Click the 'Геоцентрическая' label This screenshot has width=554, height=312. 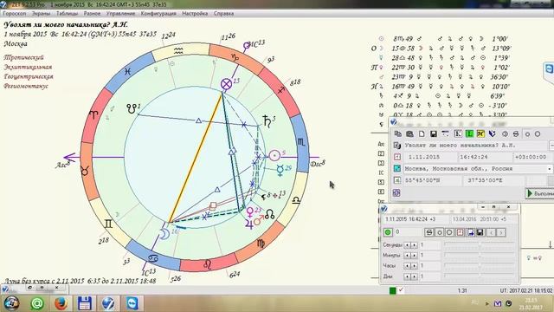click(x=29, y=76)
